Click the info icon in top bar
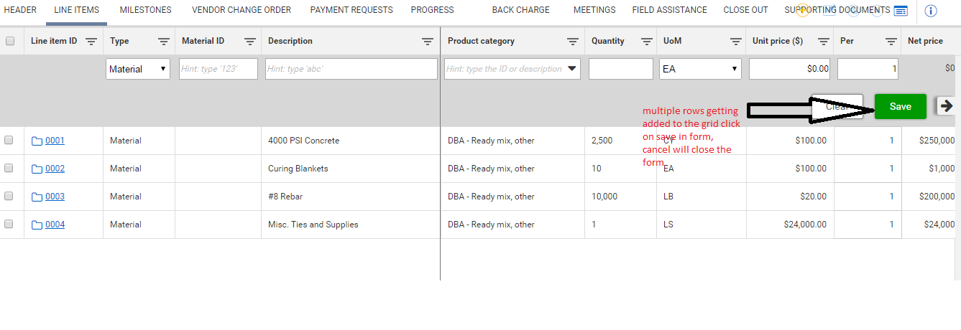 (931, 11)
